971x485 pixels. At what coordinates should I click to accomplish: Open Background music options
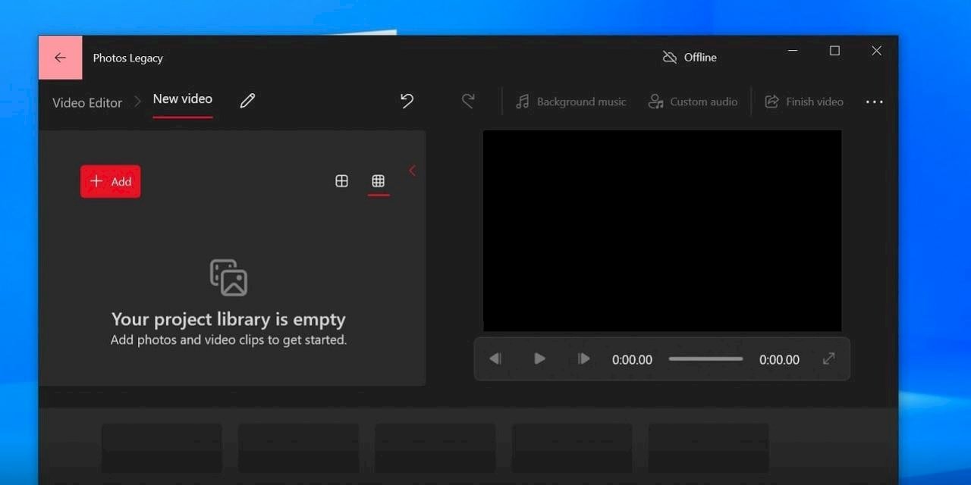571,101
